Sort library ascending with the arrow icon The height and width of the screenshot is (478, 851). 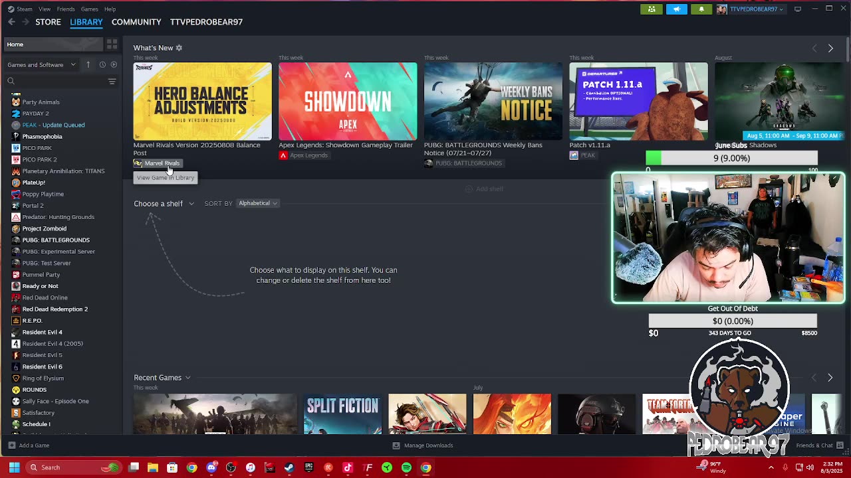pos(88,64)
